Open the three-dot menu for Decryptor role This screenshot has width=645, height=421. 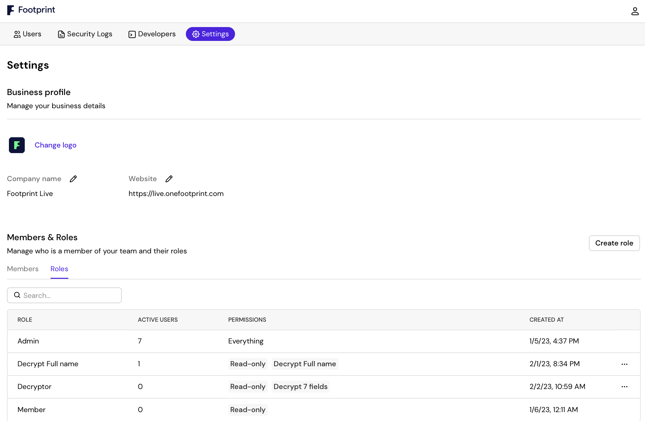(x=624, y=387)
